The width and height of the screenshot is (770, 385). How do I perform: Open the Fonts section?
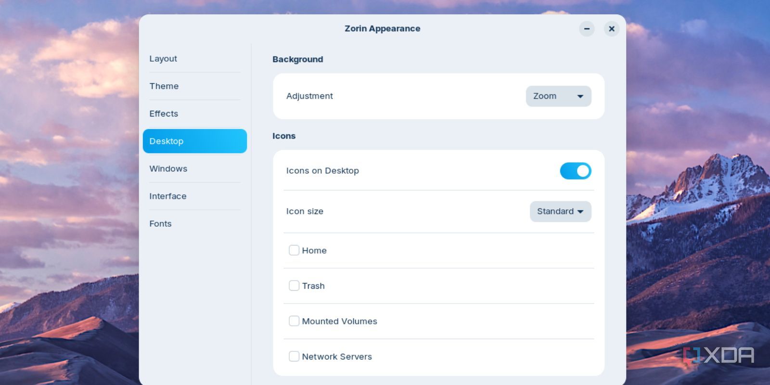click(194, 223)
